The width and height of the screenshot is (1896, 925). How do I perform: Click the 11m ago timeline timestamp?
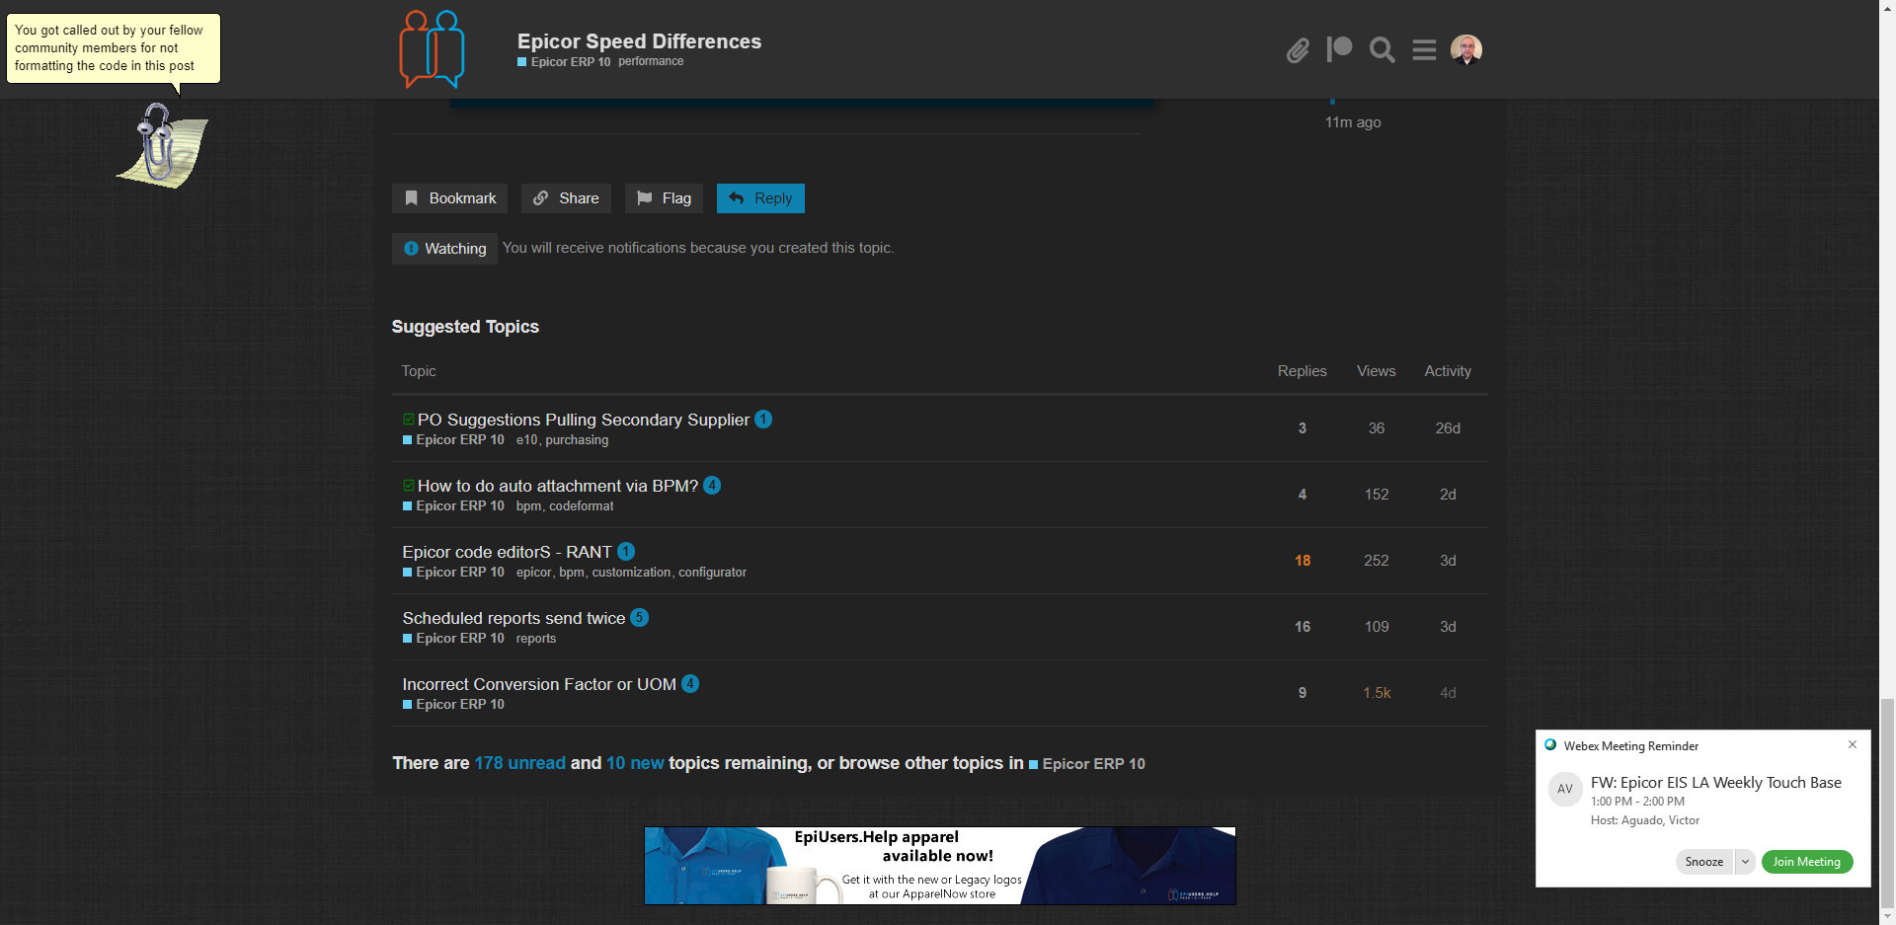point(1353,122)
